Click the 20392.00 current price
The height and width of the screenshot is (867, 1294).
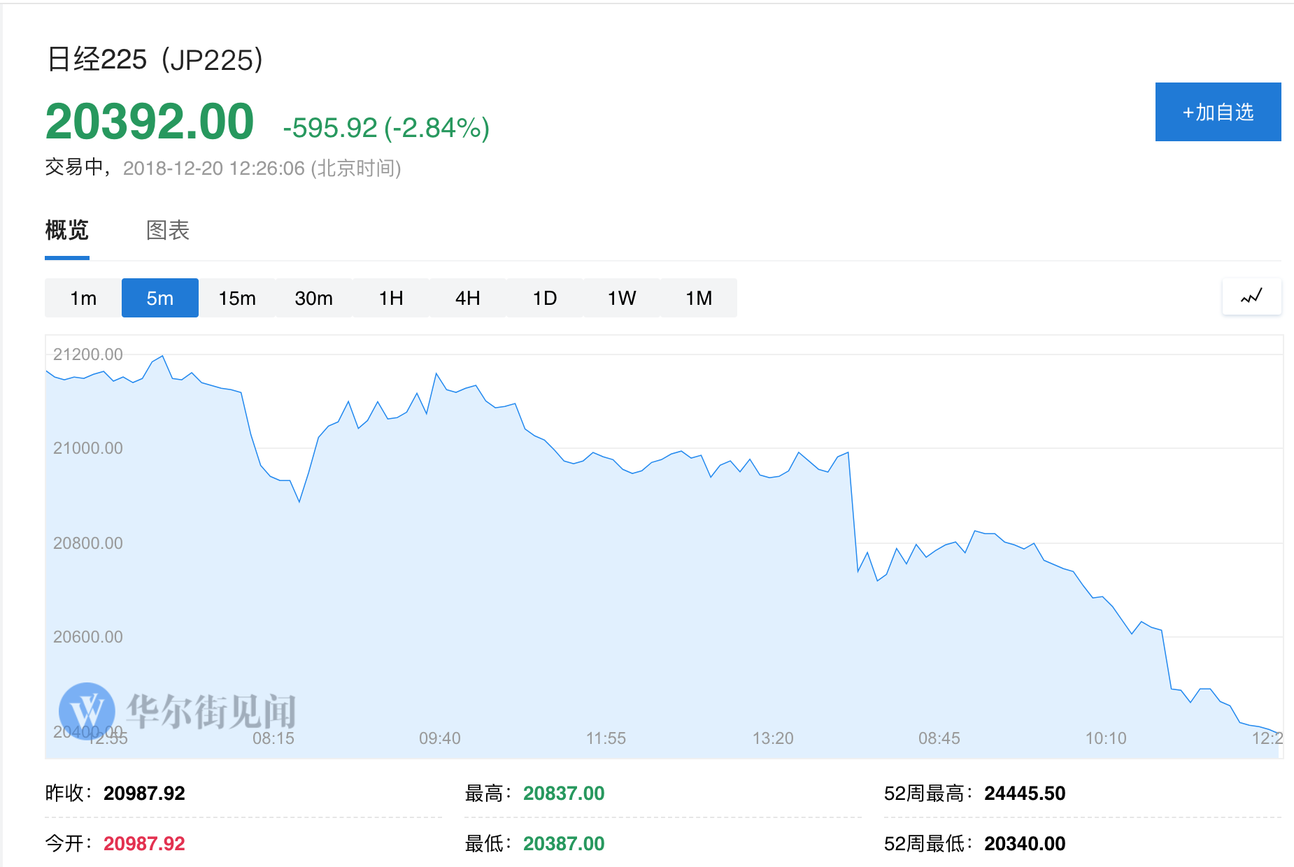150,122
